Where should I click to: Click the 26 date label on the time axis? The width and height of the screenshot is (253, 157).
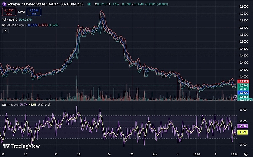[109, 154]
